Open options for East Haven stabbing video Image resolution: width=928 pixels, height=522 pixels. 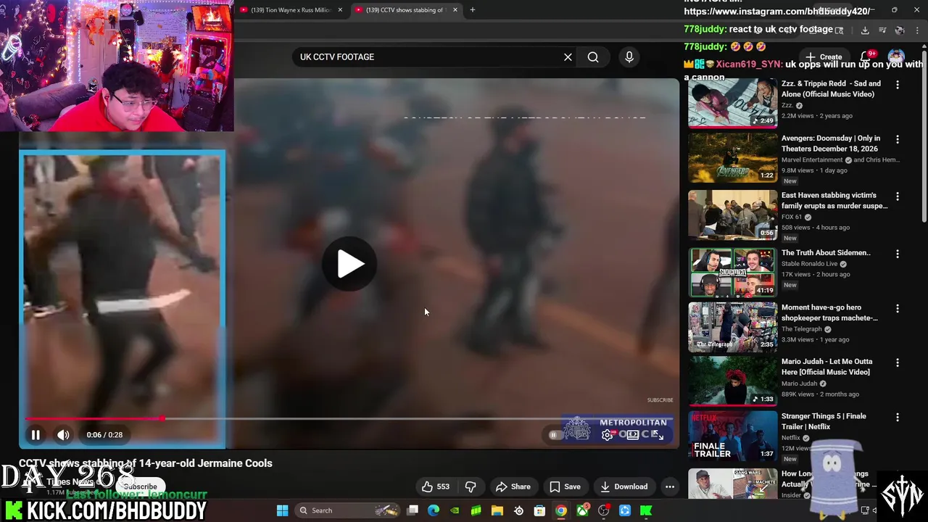(898, 196)
